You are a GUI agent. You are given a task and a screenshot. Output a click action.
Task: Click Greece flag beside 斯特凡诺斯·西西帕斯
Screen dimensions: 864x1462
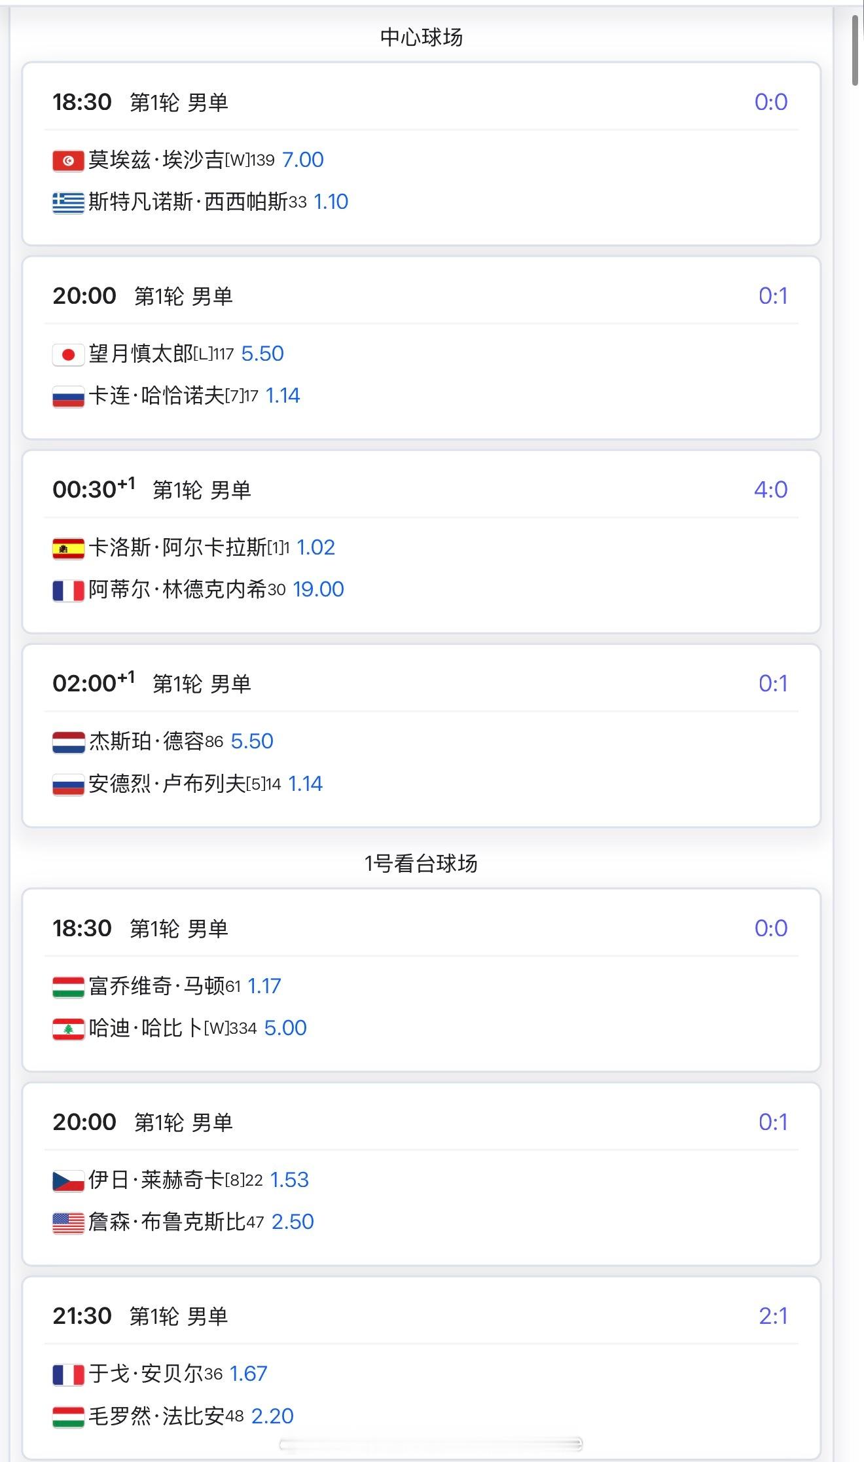pyautogui.click(x=68, y=202)
